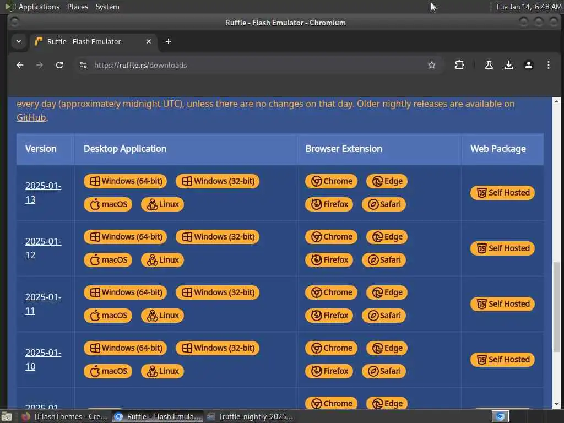Download Self Hosted package for 2025-01-13
The height and width of the screenshot is (423, 564).
click(x=502, y=192)
